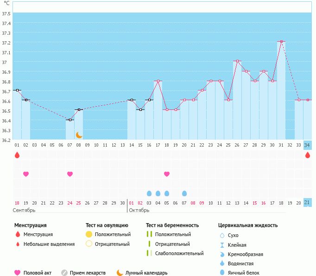Click the heart icon on October 05
This screenshot has width=316, height=276.
167,174
